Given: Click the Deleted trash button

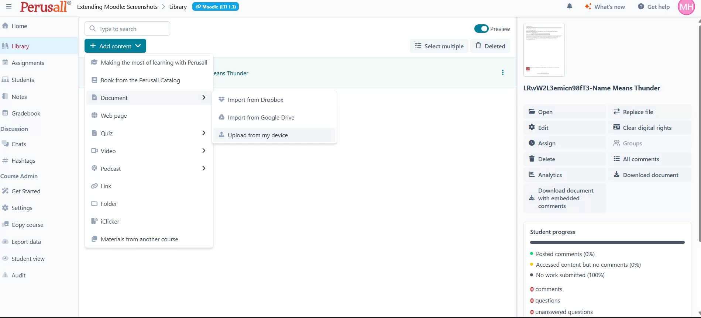Looking at the screenshot, I should [x=490, y=46].
